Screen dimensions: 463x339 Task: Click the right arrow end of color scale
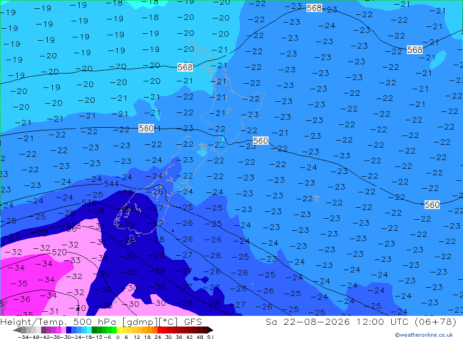210,330
